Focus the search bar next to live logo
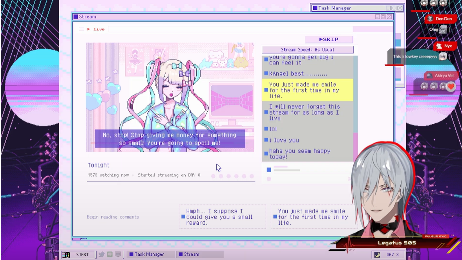This screenshot has height=260, width=462. pyautogui.click(x=230, y=29)
